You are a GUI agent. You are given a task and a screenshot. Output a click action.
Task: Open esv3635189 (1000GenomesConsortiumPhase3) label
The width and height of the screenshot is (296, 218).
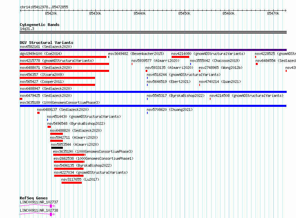pyautogui.click(x=60, y=103)
